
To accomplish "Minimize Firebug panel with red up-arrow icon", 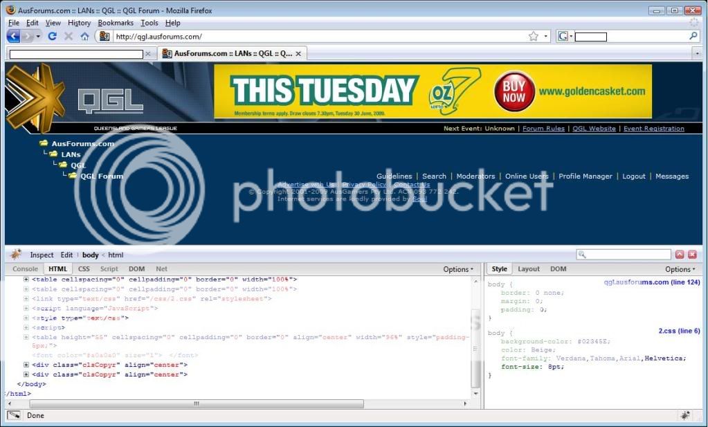I will coord(680,255).
